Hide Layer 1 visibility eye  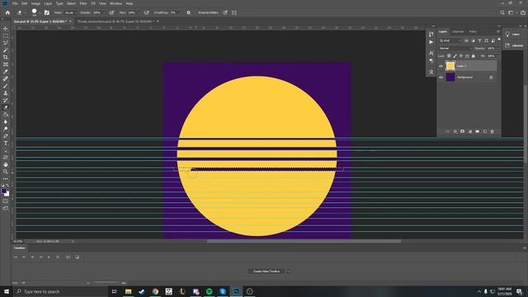click(441, 66)
